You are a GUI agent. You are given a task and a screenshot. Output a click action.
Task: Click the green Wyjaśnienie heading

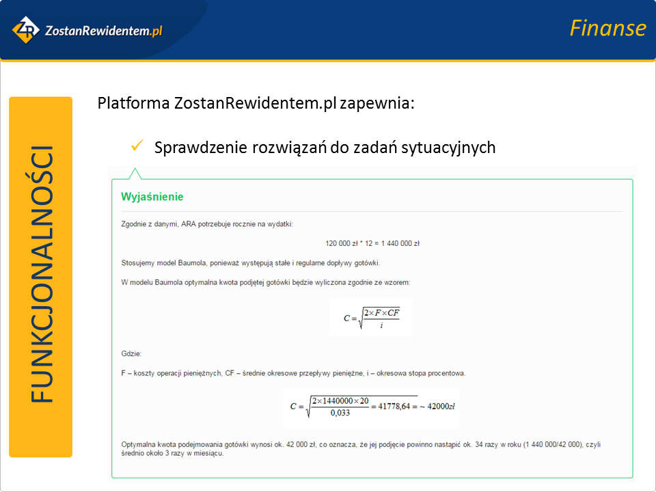pyautogui.click(x=152, y=197)
